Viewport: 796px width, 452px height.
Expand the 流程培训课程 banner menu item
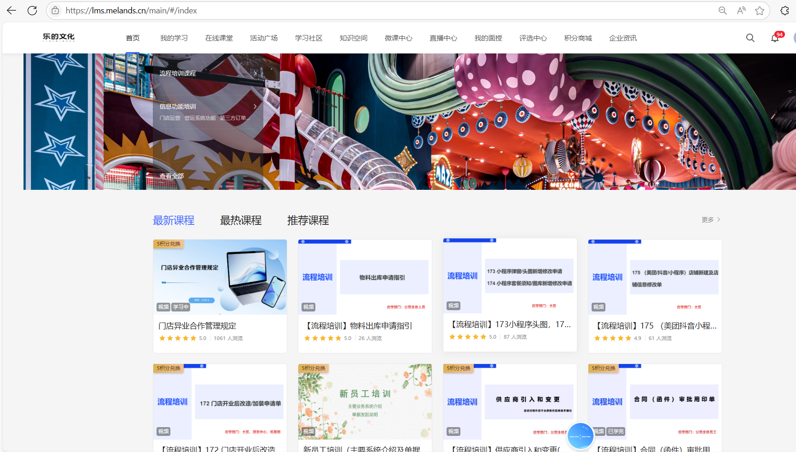254,73
